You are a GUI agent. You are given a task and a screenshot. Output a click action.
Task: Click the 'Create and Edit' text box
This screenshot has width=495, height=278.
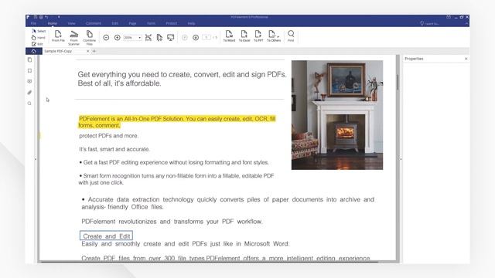tap(107, 236)
